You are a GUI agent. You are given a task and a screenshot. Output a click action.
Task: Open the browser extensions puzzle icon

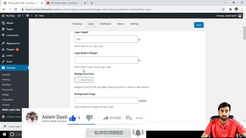pyautogui.click(x=230, y=9)
